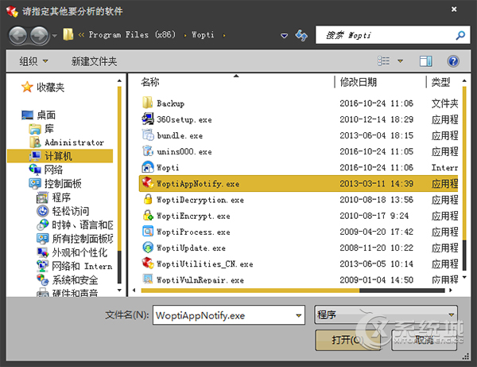Select 程序 under control panel

coord(61,197)
